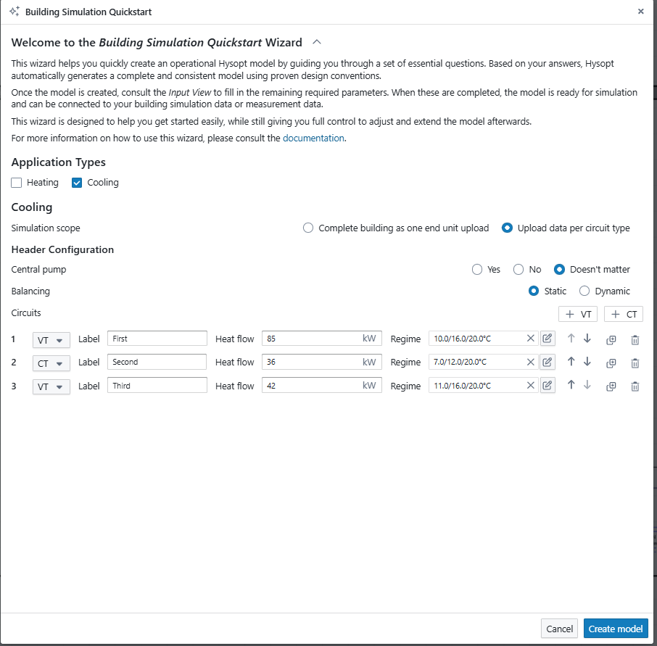Open regime editor for Second circuit

[x=547, y=362]
